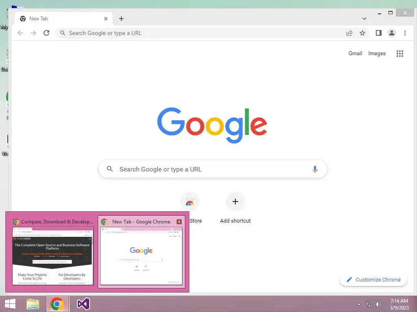Click the Add shortcut plus icon

point(235,201)
